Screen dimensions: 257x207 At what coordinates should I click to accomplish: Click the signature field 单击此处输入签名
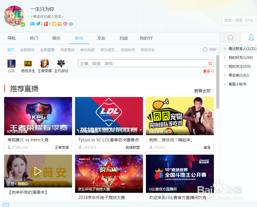click(47, 16)
